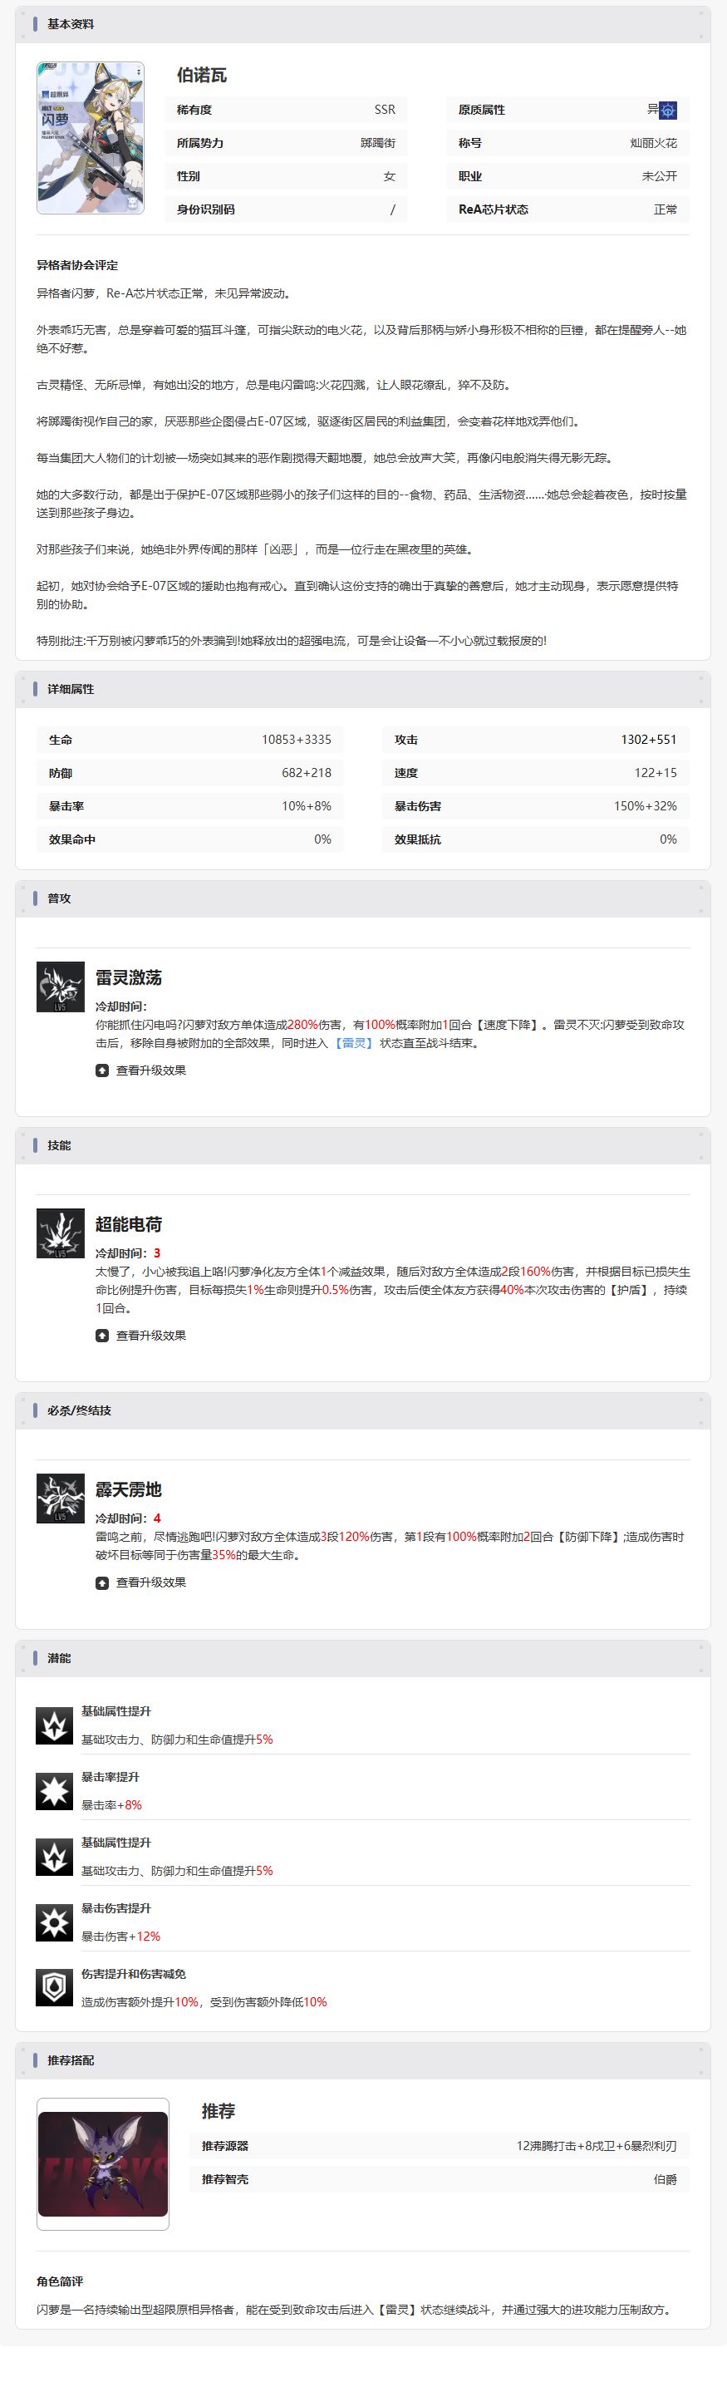The height and width of the screenshot is (2382, 727).
Task: Click the 速度 value 122+15
Action: 656,773
